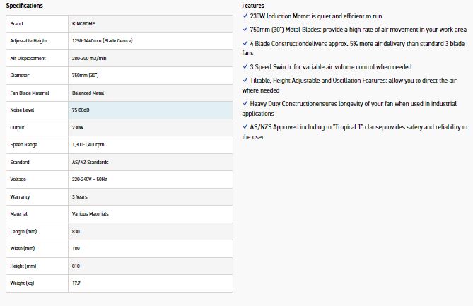Click the checkmark beside Heavy Duty Construction
Viewport: 473px width, 306px height.
click(x=245, y=103)
